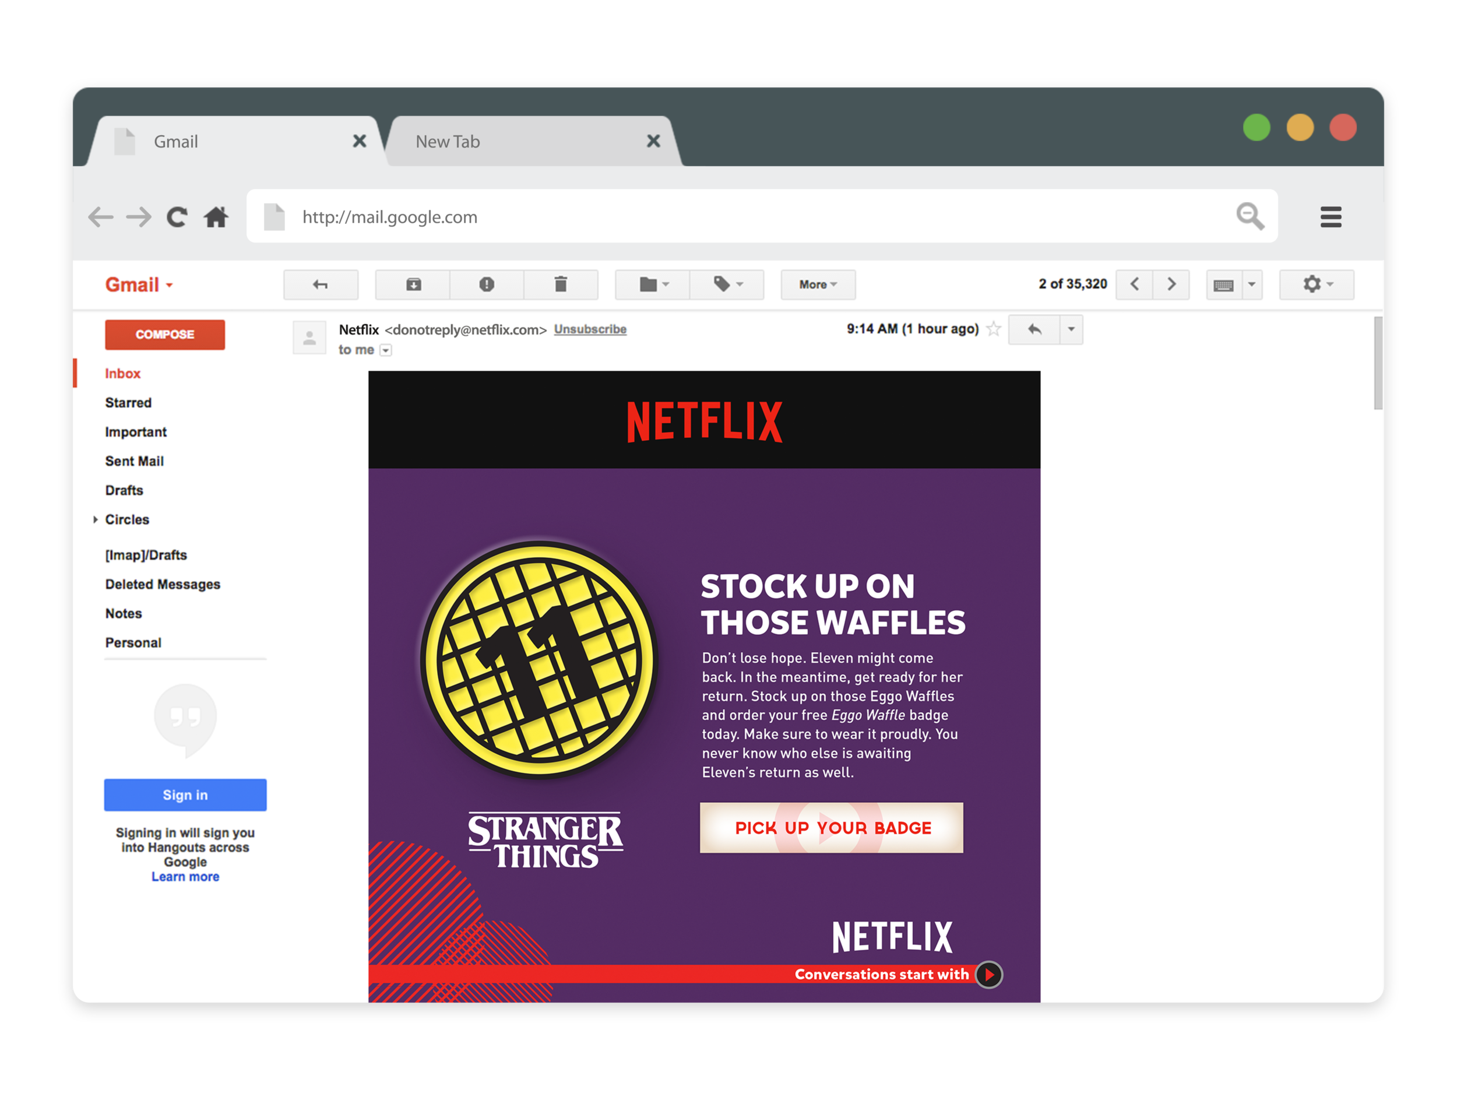Show details with the 'to me' arrow
This screenshot has height=1093, width=1457.
386,350
